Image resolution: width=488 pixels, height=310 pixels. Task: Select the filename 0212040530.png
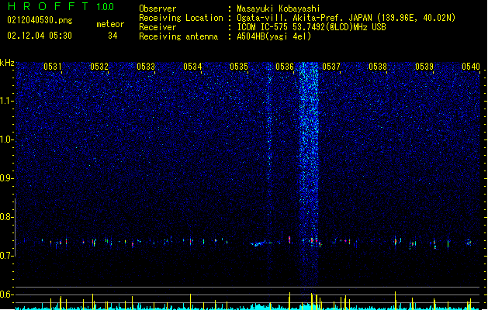click(40, 20)
